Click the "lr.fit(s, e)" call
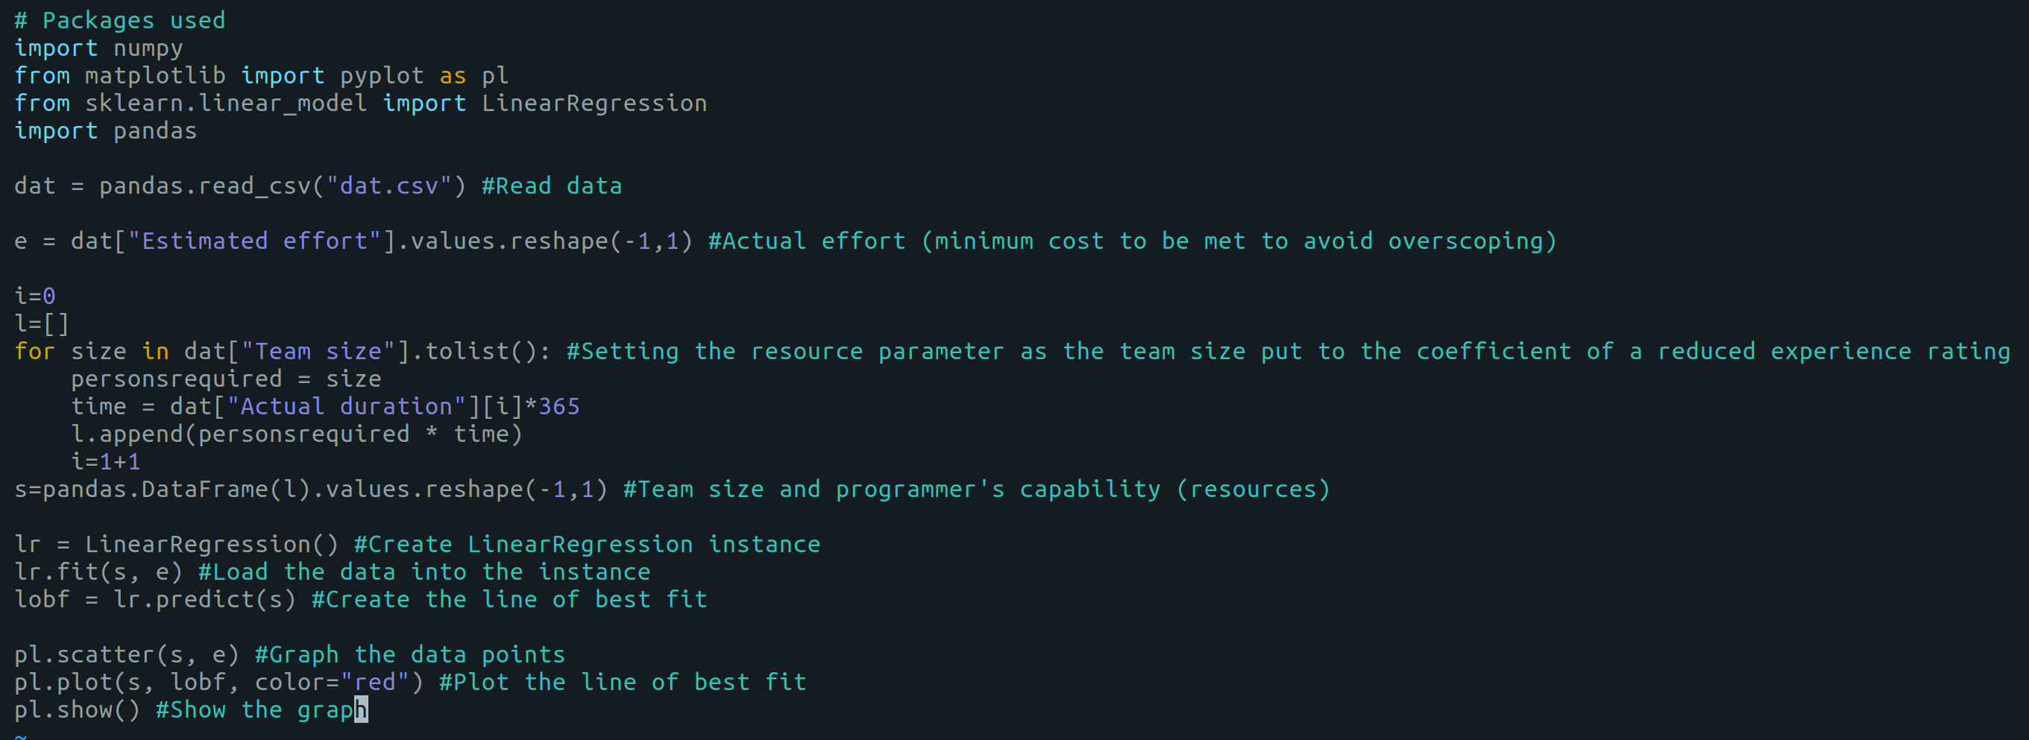 tap(98, 572)
